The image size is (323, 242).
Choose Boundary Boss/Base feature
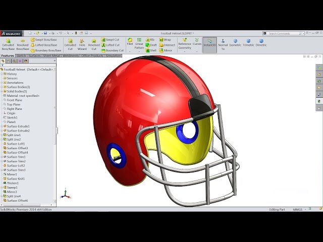tap(46, 50)
